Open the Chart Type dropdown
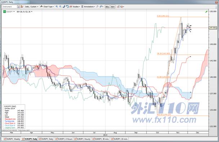The image size is (219, 142). pos(47,6)
